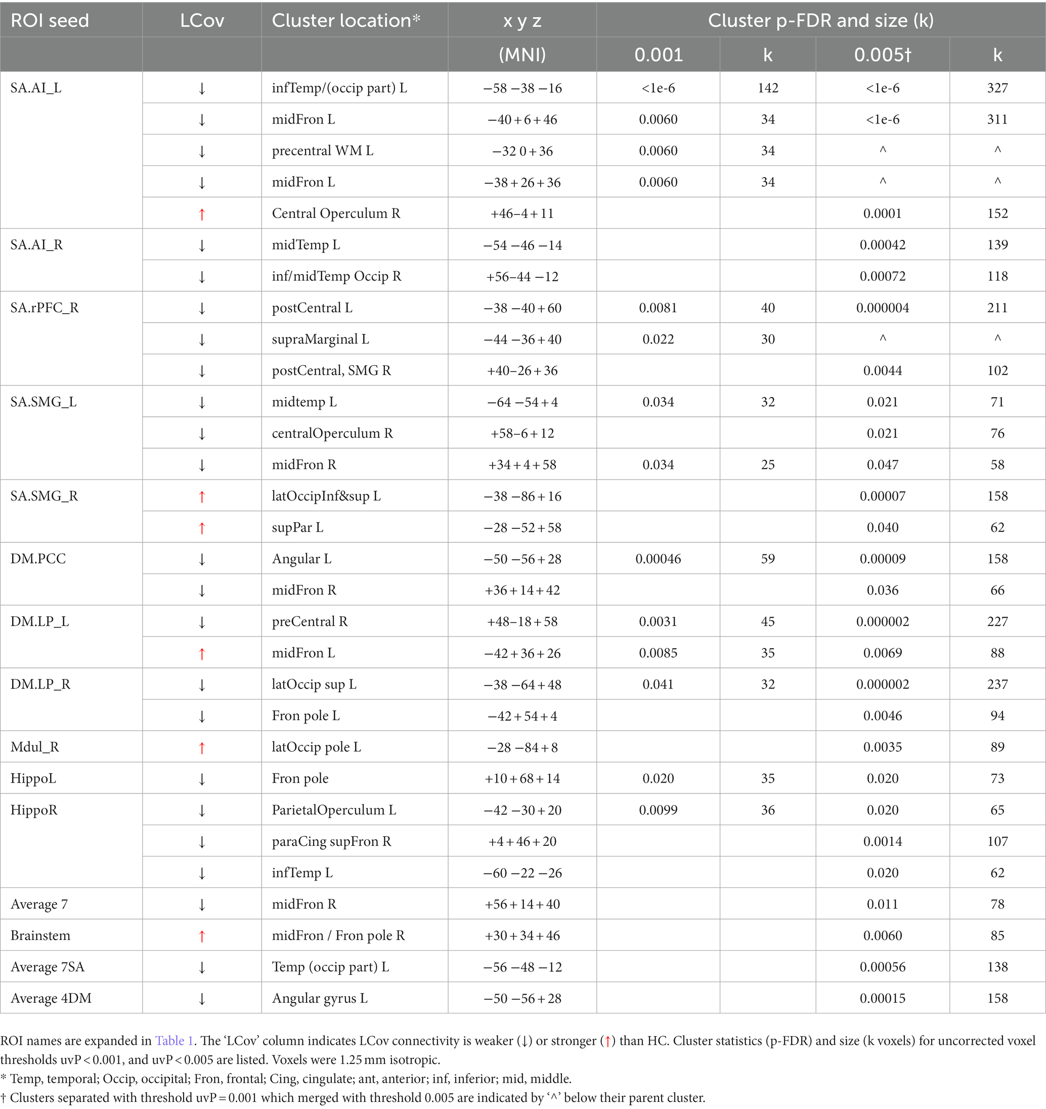This screenshot has height=1109, width=1046.
Task: Click coordinates +10+68+14
Action: coord(522,779)
